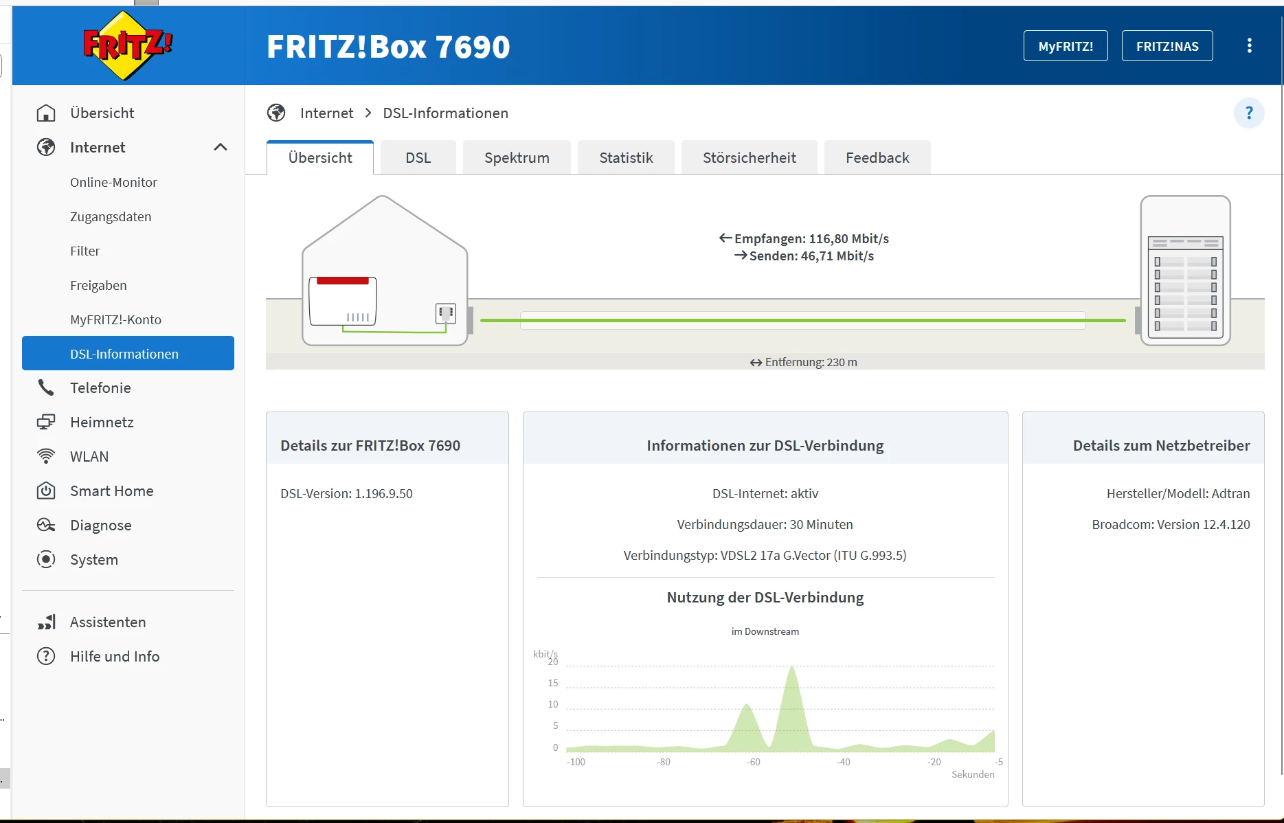The image size is (1284, 823).
Task: Switch to the Feedback tab
Action: [877, 157]
